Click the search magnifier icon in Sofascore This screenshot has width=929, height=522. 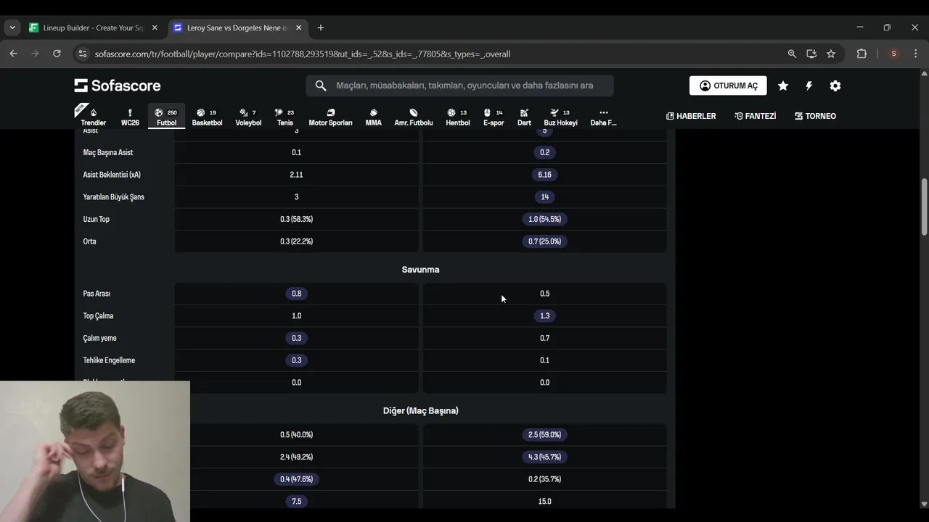click(321, 86)
